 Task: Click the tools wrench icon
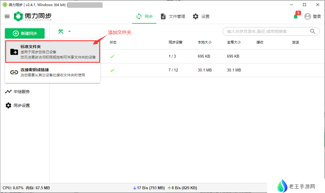[x=61, y=31]
